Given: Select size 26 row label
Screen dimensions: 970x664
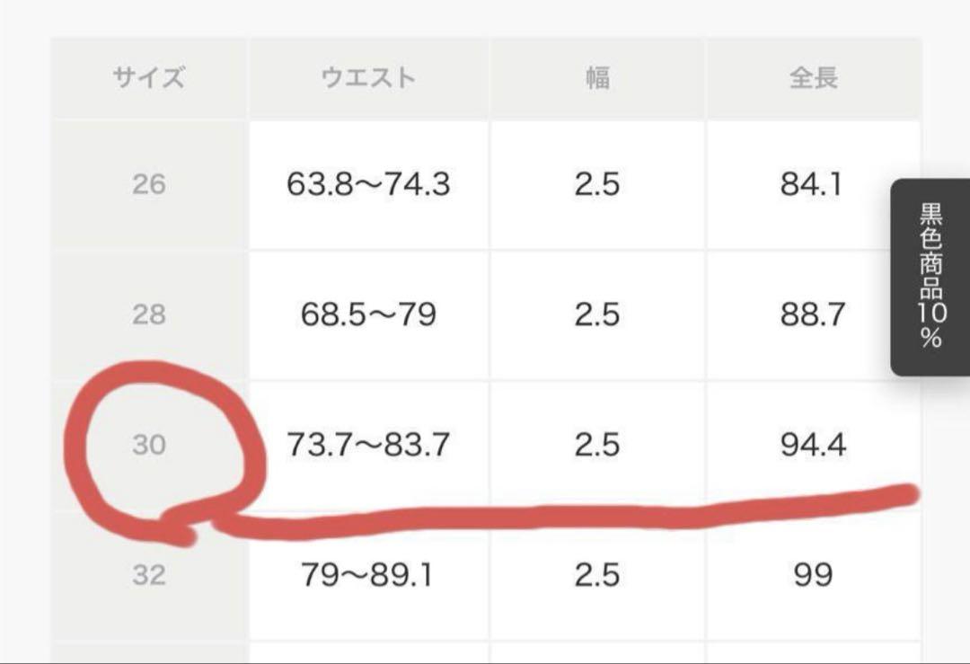Looking at the screenshot, I should [x=148, y=184].
